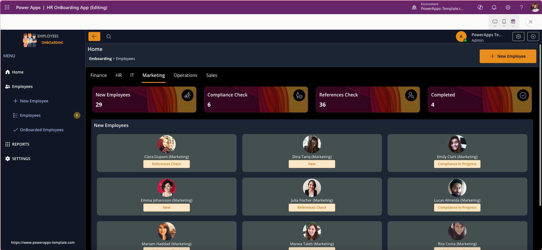Viewport: 542px width, 250px height.
Task: Open the powerapps-template.com link
Action: click(x=43, y=242)
